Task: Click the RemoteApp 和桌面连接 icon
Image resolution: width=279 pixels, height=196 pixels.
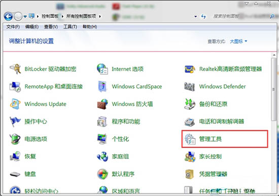Action: click(x=15, y=86)
